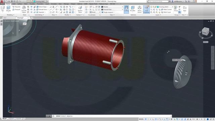
Task: Switch to the Surface ribbon tab
Action: coord(20,4)
